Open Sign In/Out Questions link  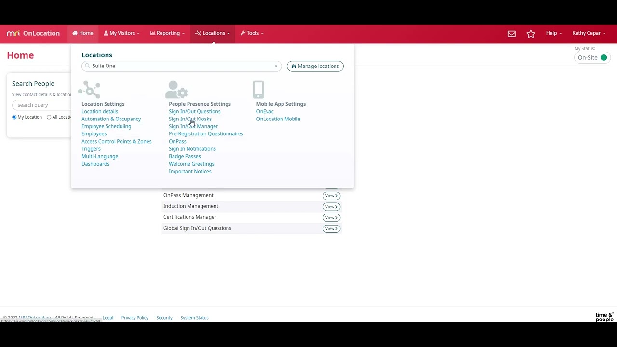tap(195, 112)
